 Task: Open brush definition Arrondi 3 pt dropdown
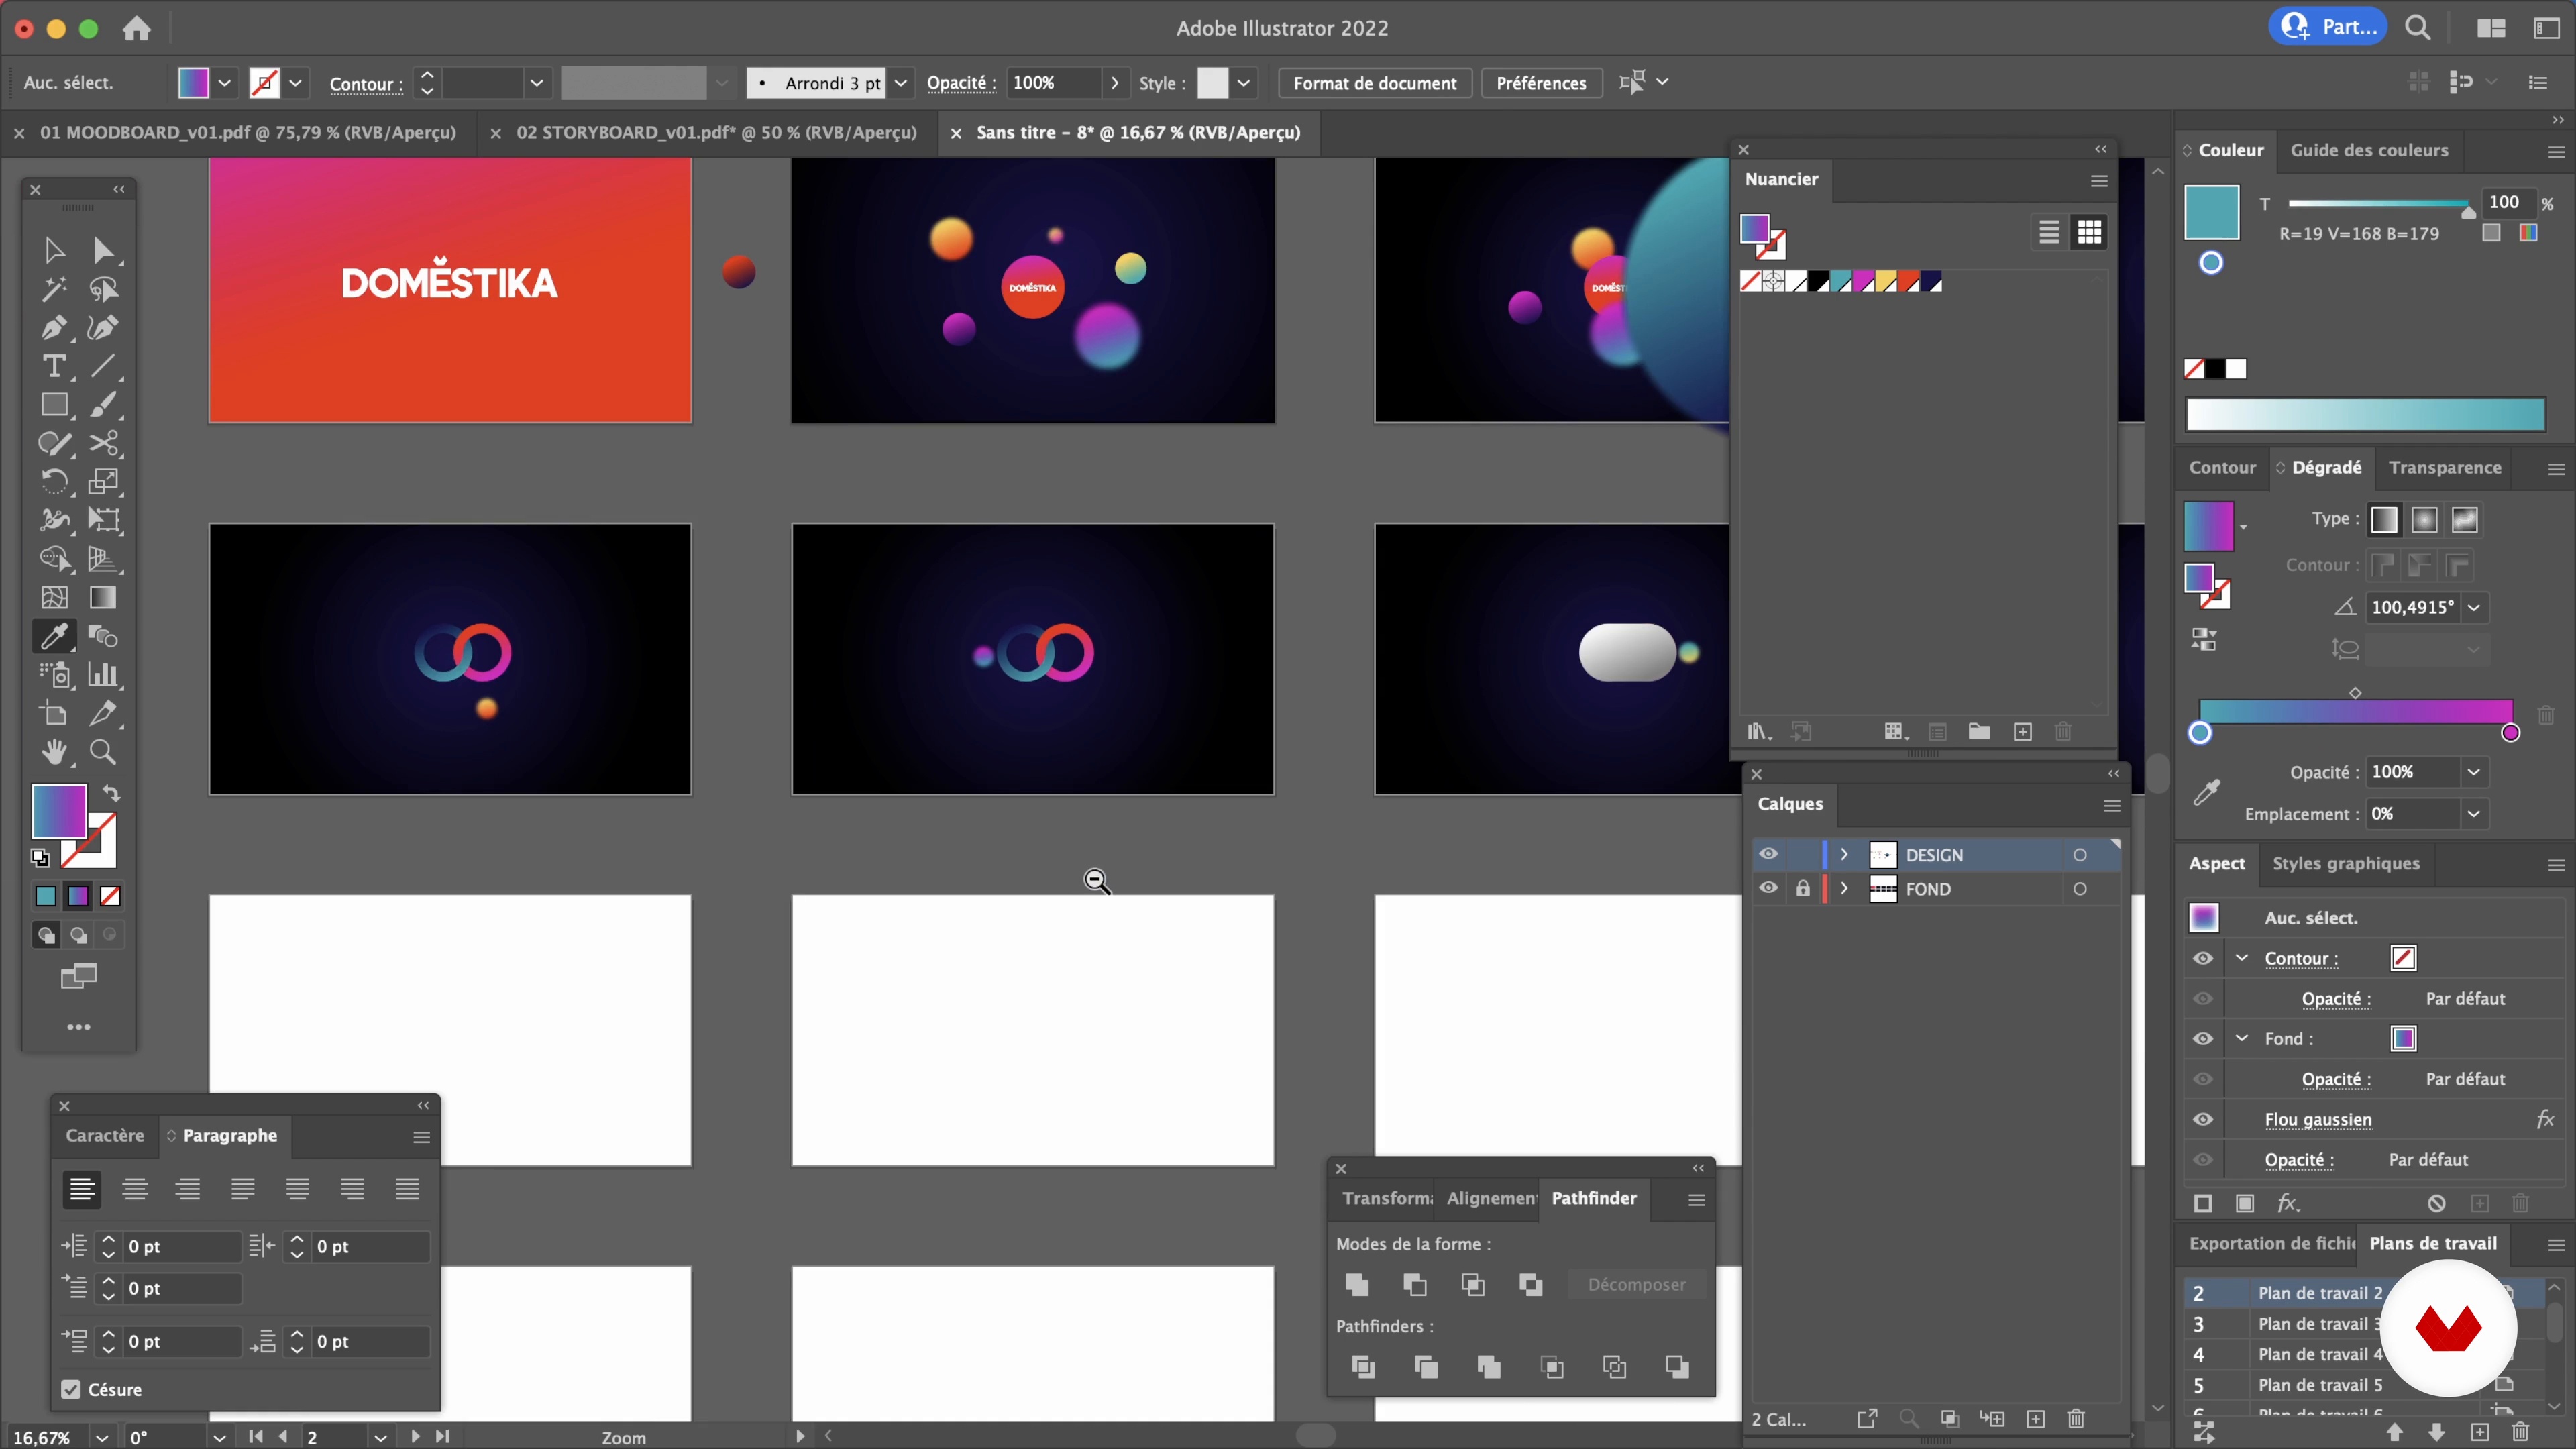(x=901, y=83)
